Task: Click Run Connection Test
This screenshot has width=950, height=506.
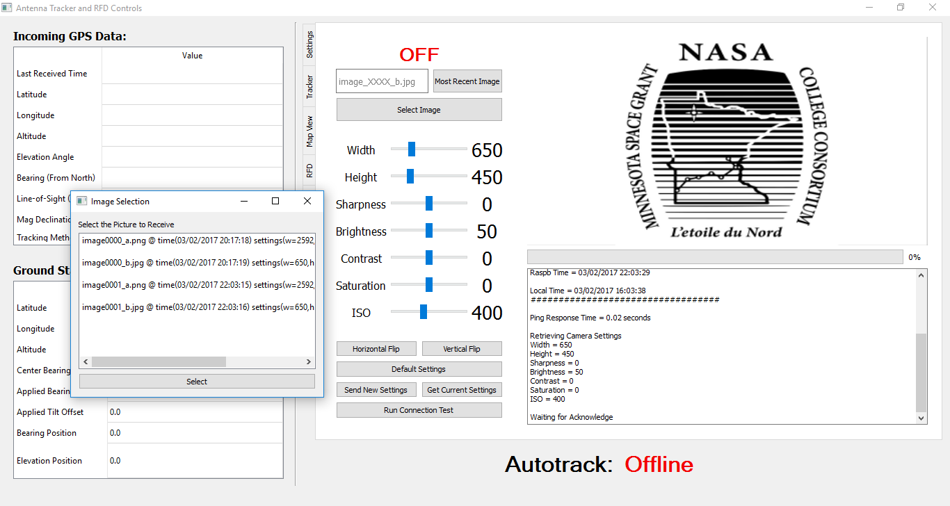Action: pos(419,410)
